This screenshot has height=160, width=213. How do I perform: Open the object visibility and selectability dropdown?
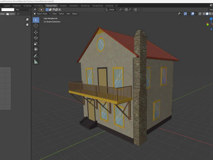click(180, 14)
